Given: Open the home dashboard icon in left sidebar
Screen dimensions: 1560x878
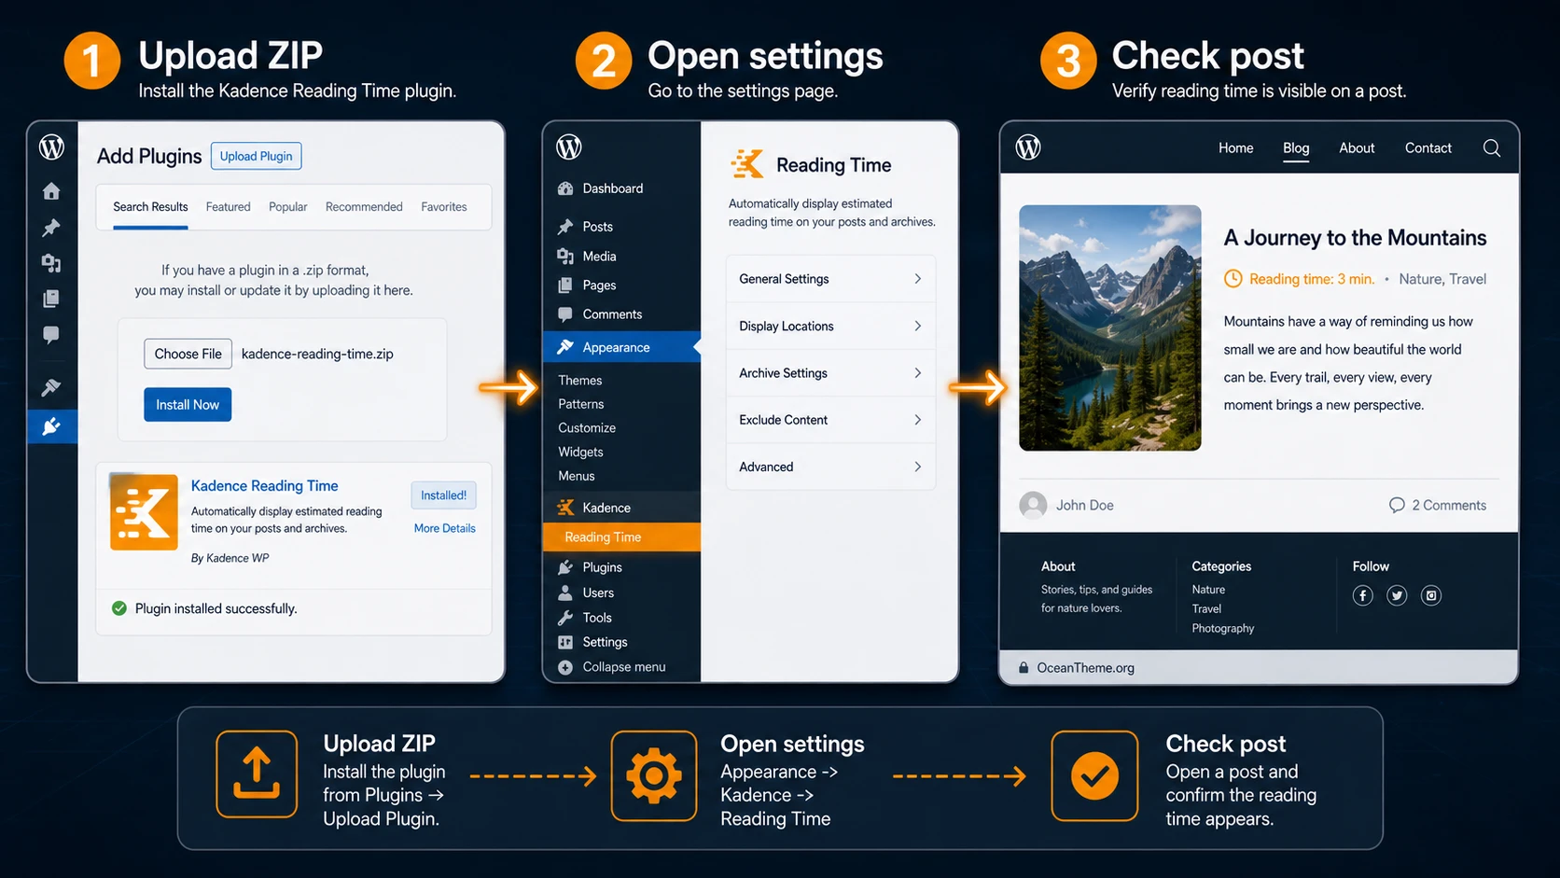Looking at the screenshot, I should click(x=51, y=191).
